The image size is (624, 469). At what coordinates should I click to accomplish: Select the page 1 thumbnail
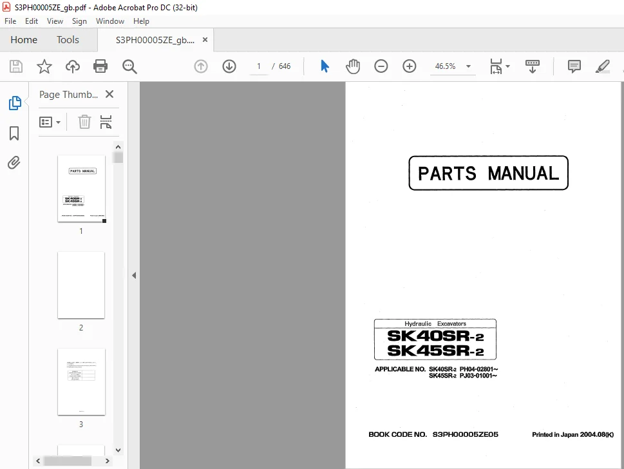pos(82,189)
